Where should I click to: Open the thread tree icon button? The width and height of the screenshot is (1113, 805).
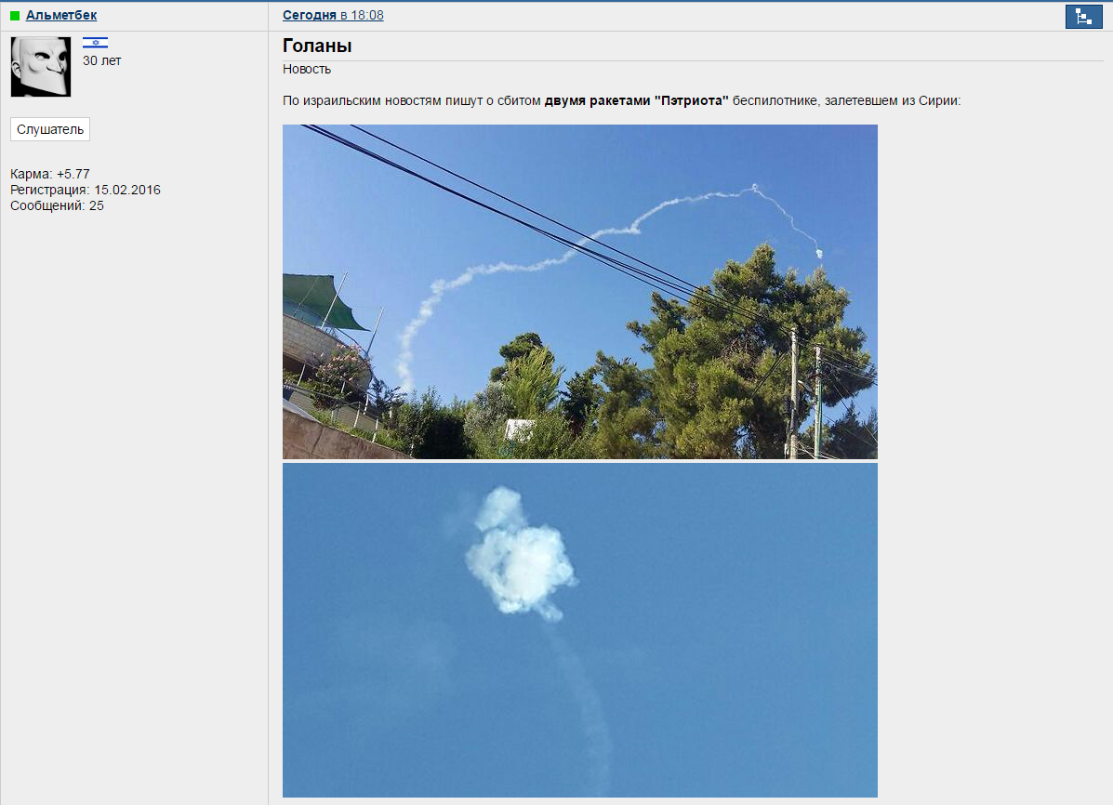pyautogui.click(x=1083, y=17)
